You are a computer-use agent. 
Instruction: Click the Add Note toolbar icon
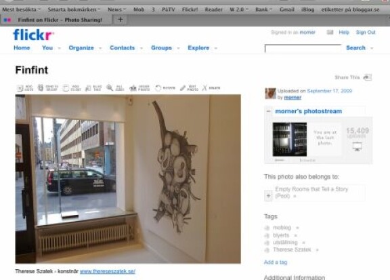point(20,88)
